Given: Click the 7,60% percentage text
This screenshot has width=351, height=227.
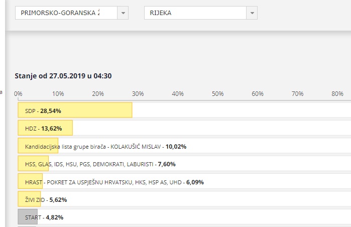Looking at the screenshot, I should [x=167, y=164].
